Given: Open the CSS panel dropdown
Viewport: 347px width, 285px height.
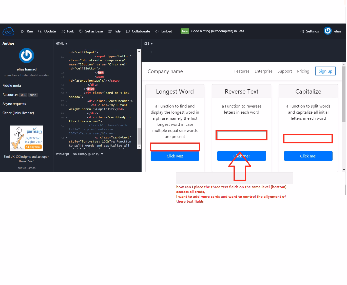Looking at the screenshot, I should (x=152, y=43).
